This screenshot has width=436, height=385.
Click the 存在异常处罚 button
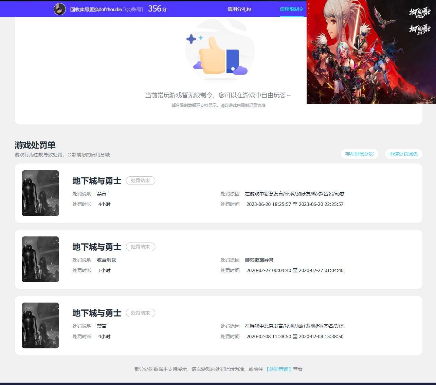pos(359,154)
